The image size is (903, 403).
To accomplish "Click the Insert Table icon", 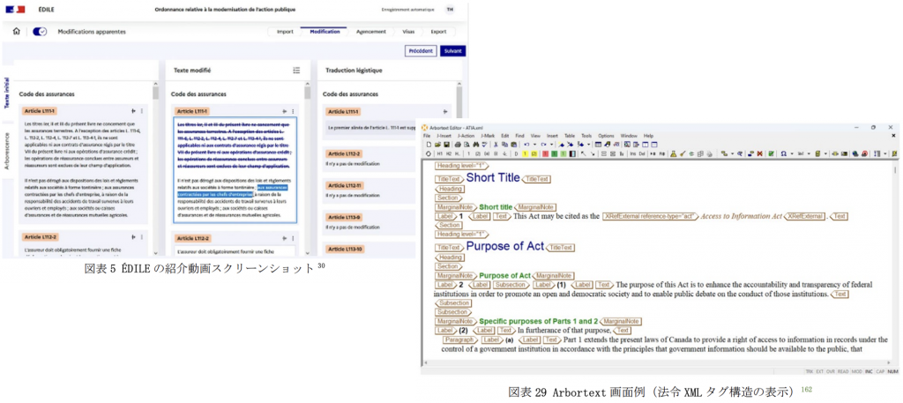I will coord(598,145).
